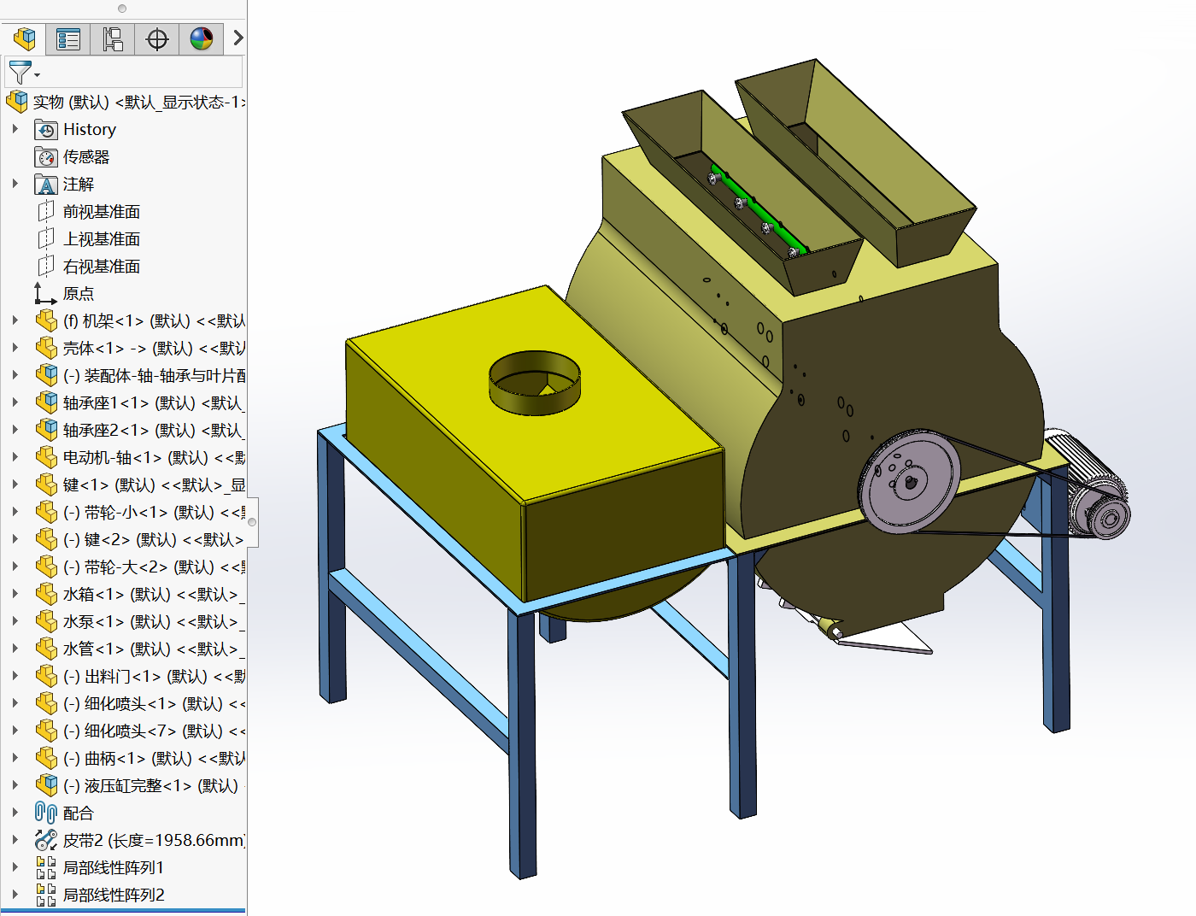Select the 原点 origin item

[78, 294]
